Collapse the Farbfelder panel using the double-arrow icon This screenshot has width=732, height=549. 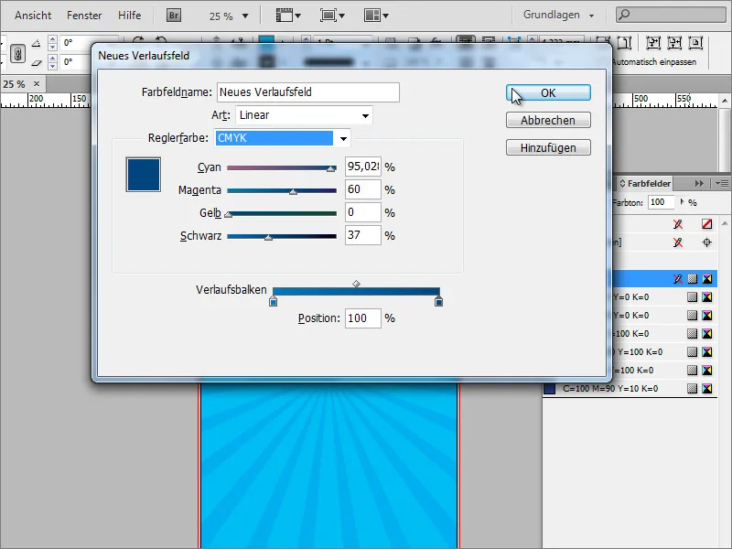tap(698, 183)
